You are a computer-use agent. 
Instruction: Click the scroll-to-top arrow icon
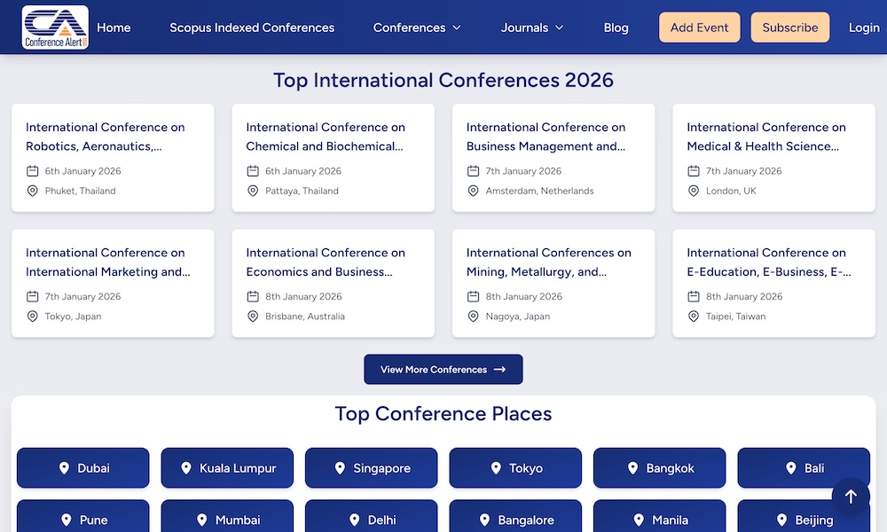point(850,497)
